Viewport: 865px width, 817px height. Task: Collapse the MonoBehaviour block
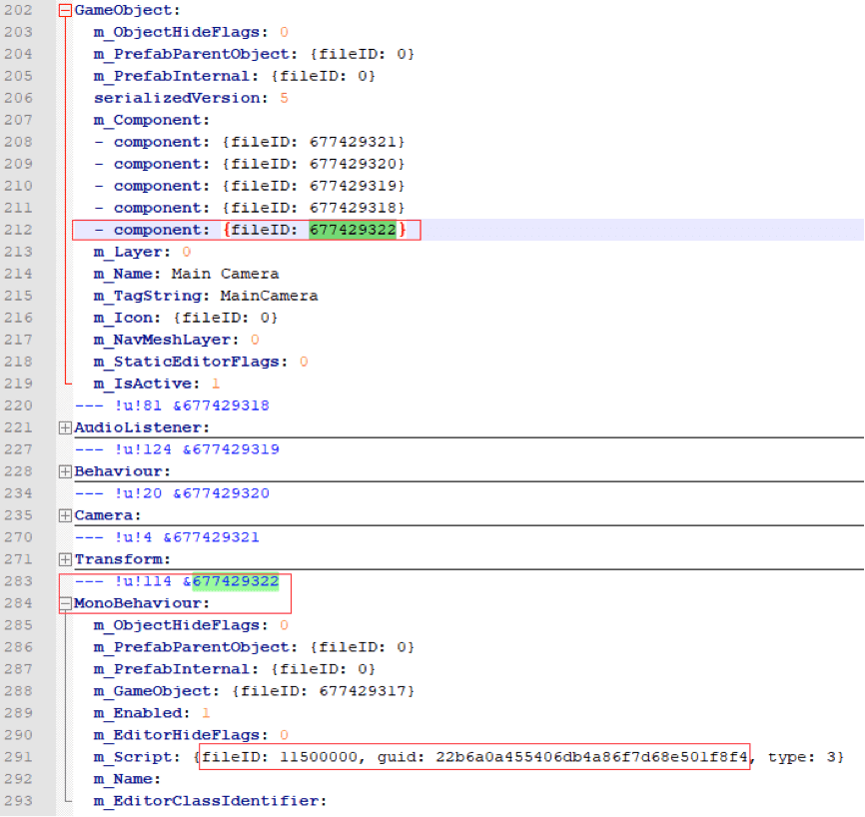coord(64,602)
